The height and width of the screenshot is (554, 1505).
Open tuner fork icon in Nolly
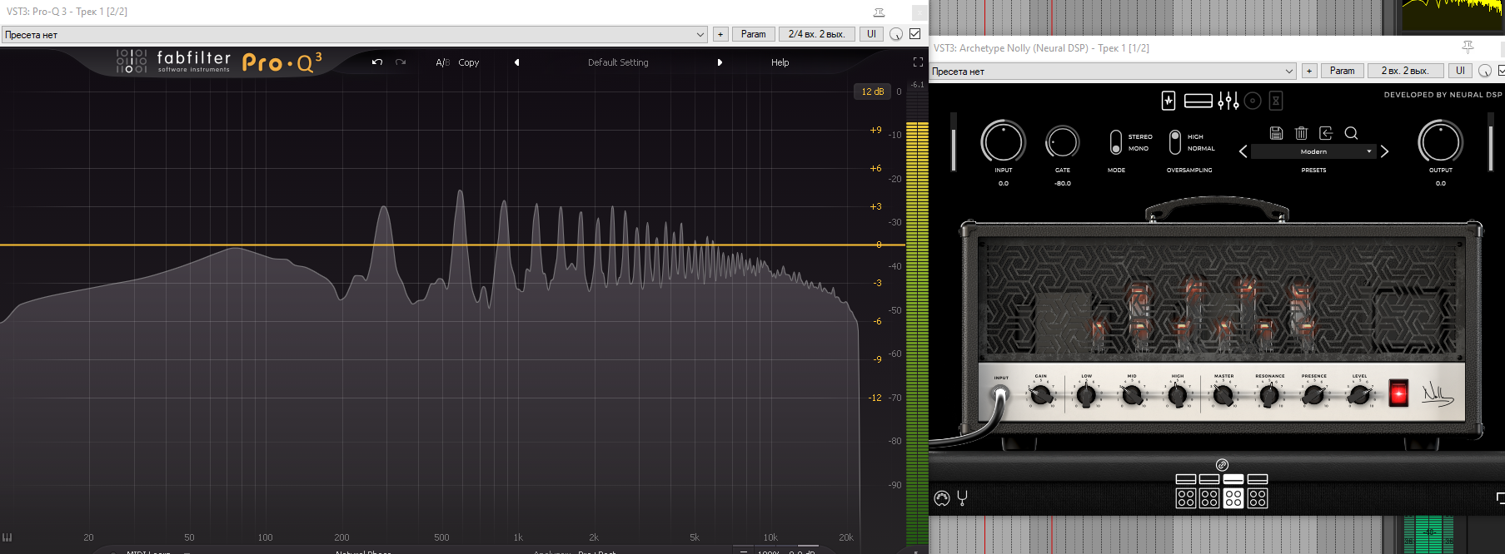pos(962,498)
